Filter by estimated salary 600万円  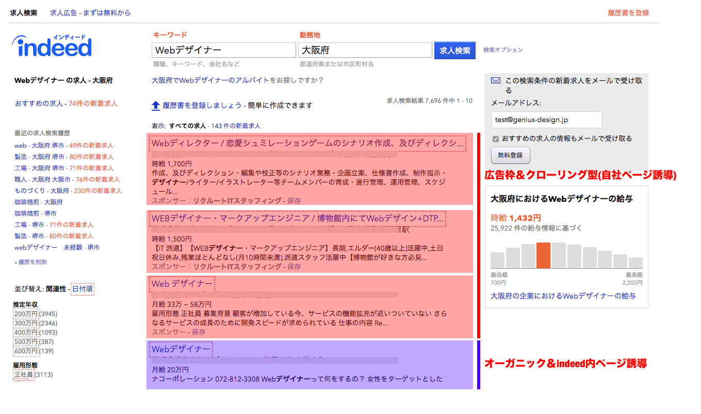click(x=26, y=351)
